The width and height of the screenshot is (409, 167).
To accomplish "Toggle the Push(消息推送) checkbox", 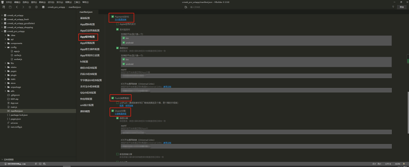I will tap(112, 98).
